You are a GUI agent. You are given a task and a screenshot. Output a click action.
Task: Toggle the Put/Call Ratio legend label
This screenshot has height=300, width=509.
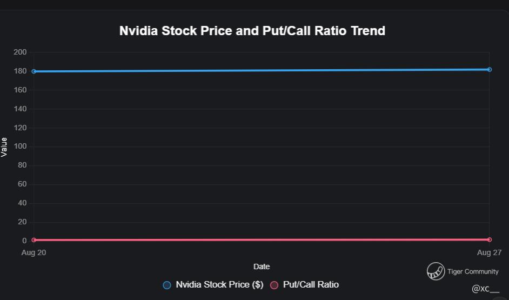coord(311,285)
